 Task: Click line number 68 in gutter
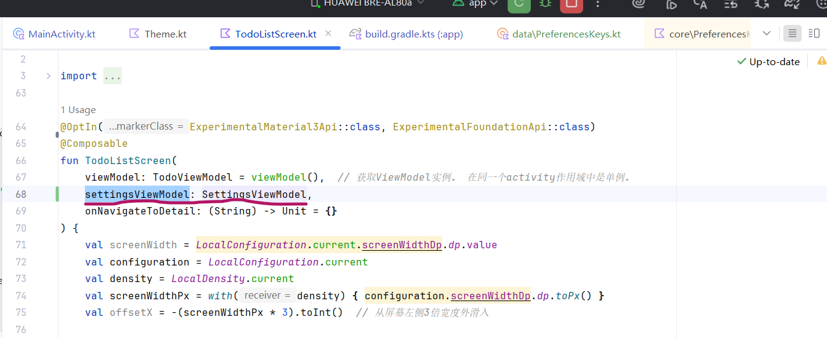pos(22,194)
